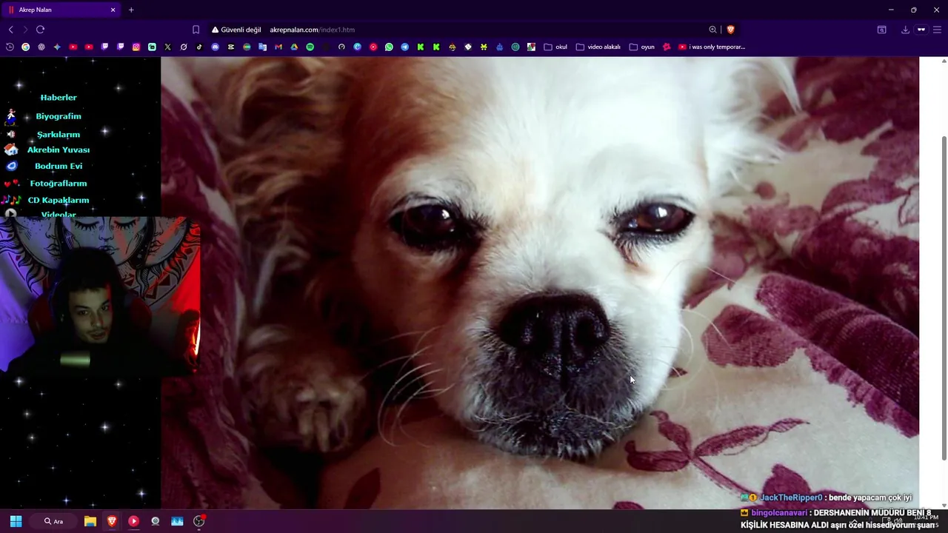Open the Gemini sparkle bookmark icon

click(x=57, y=47)
